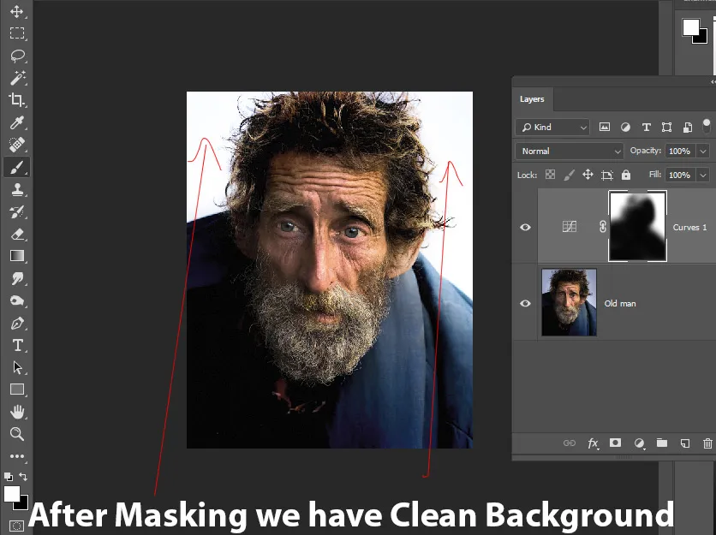This screenshot has height=535, width=716.
Task: Click the layer effects fx button
Action: tap(593, 443)
